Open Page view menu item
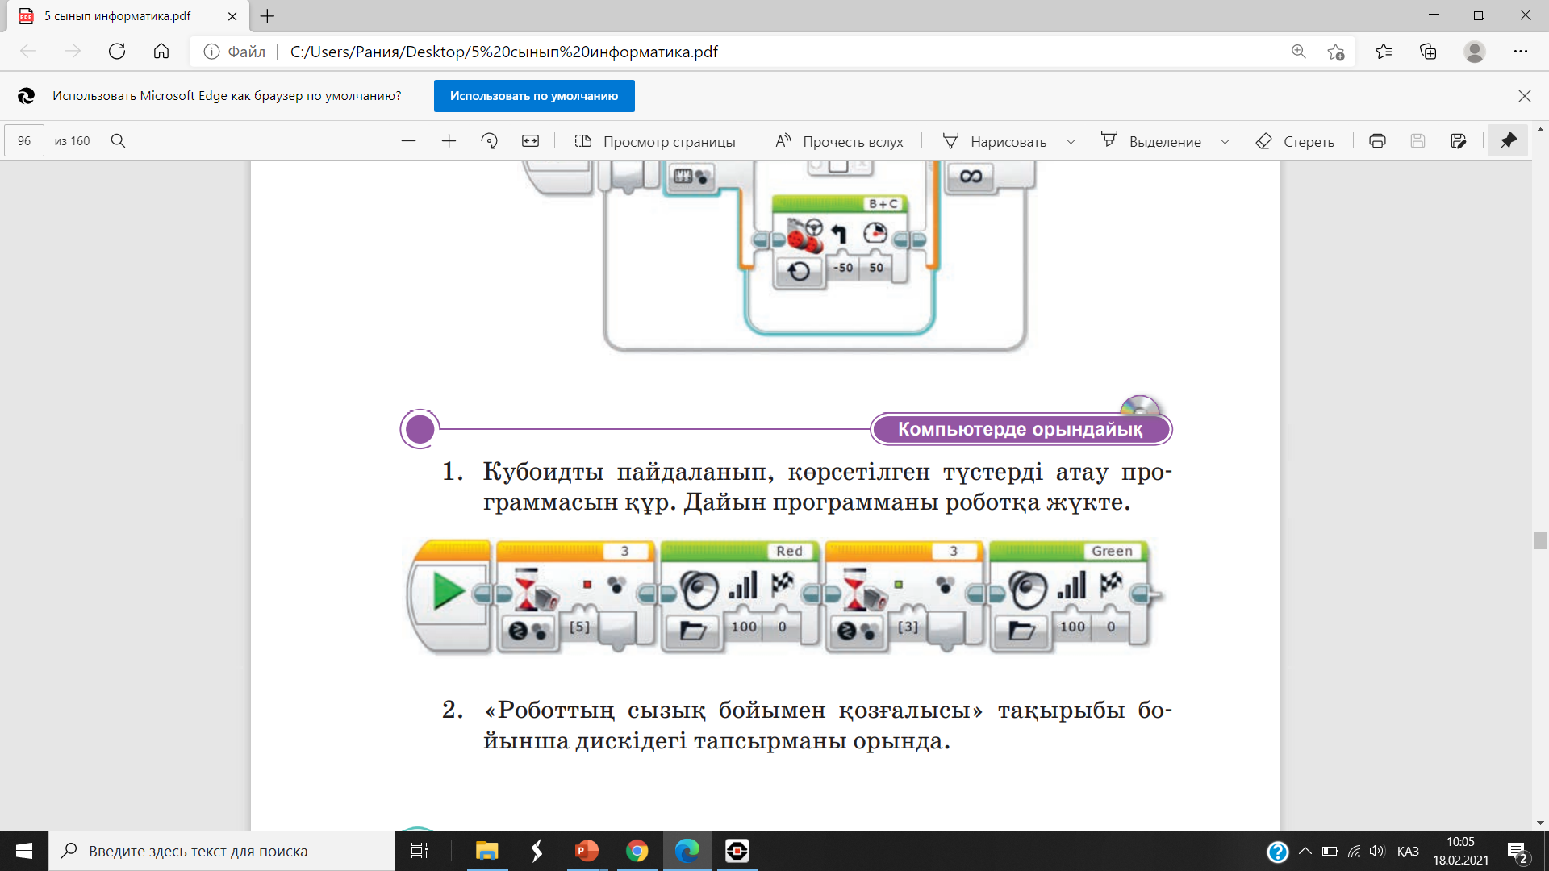 tap(655, 141)
